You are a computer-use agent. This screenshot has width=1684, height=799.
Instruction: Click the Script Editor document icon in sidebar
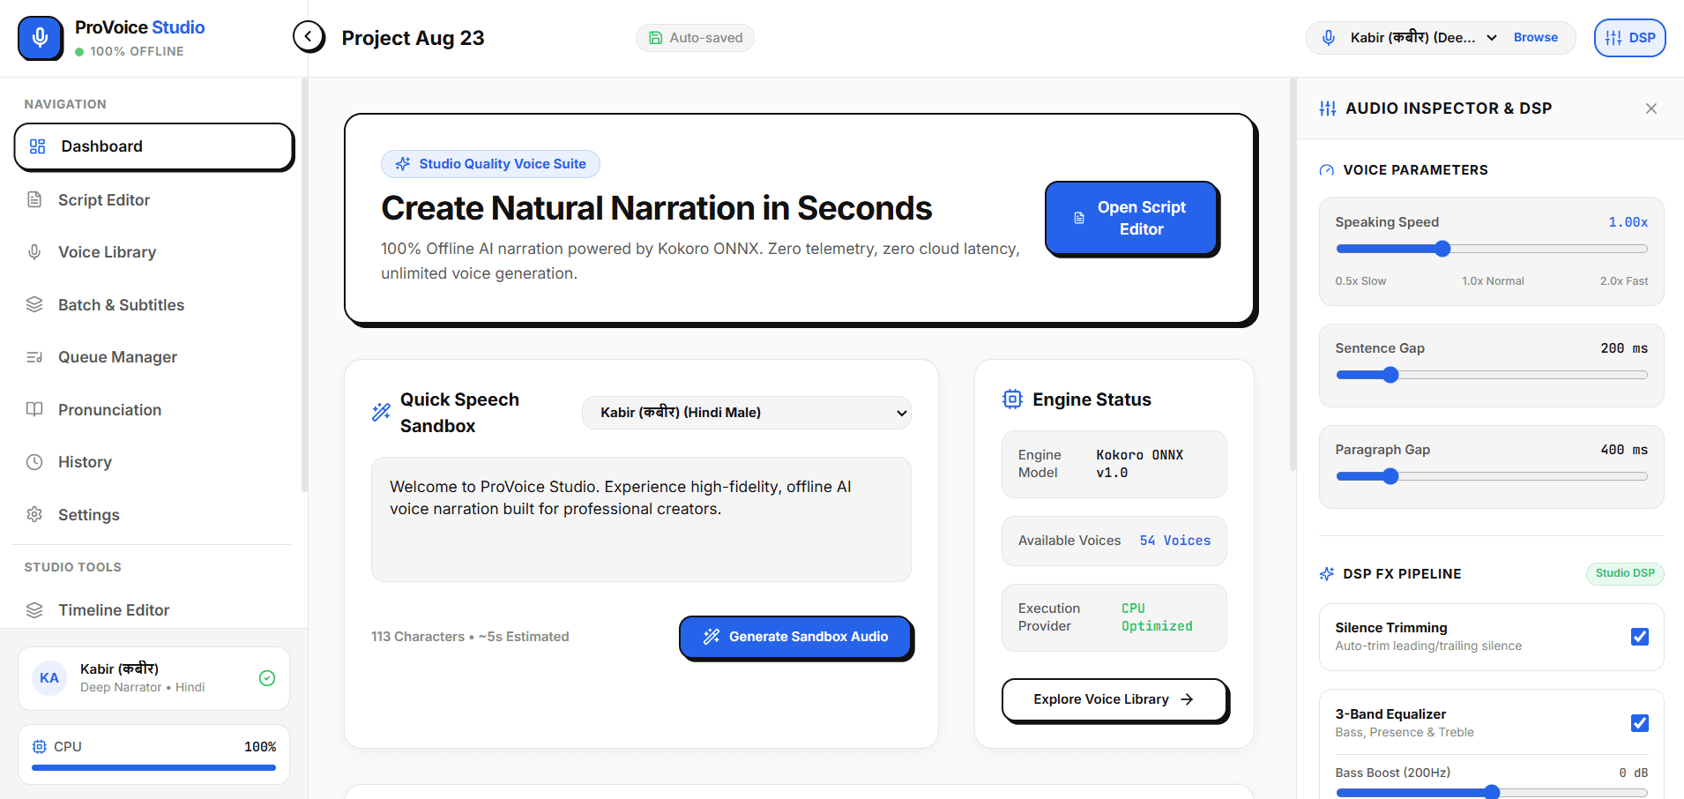(x=34, y=199)
